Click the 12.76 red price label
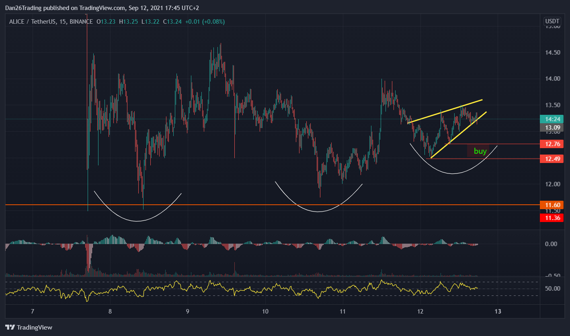This screenshot has height=336, width=570. (552, 144)
